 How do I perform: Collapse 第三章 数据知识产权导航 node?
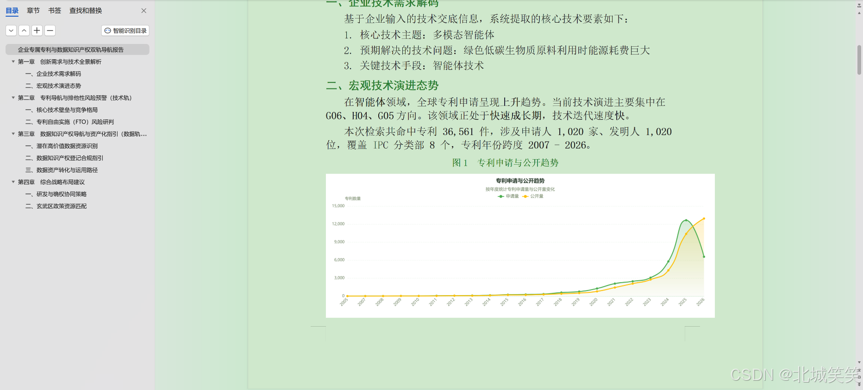pyautogui.click(x=13, y=134)
